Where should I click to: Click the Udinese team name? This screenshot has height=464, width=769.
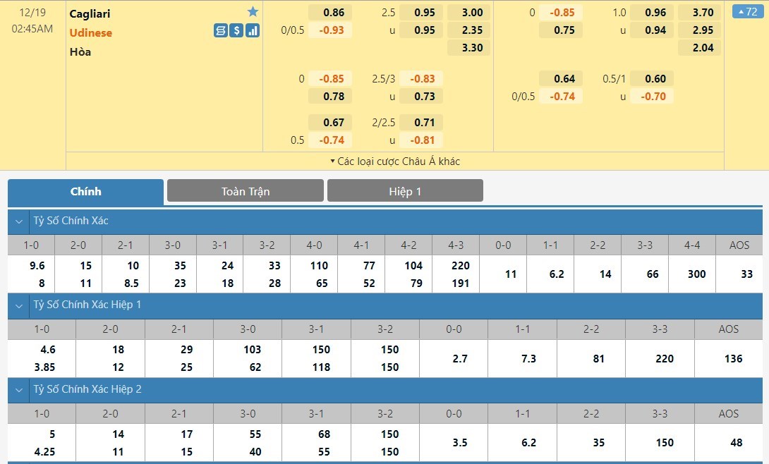(x=90, y=32)
